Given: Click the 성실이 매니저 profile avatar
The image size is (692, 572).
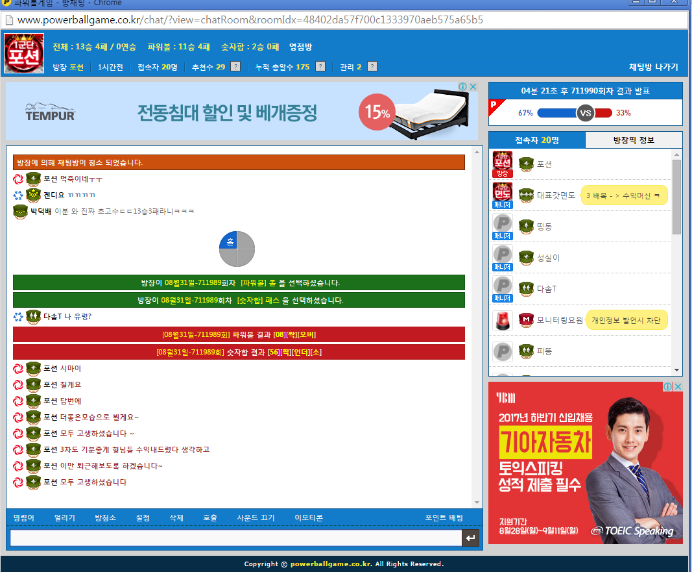Looking at the screenshot, I should click(502, 258).
